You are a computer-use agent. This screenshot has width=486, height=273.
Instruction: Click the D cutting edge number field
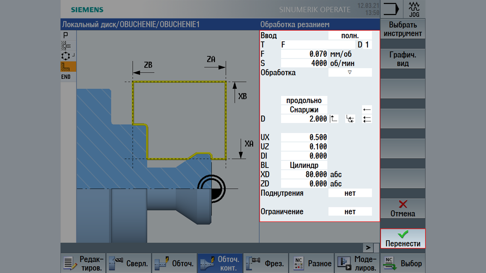click(367, 45)
